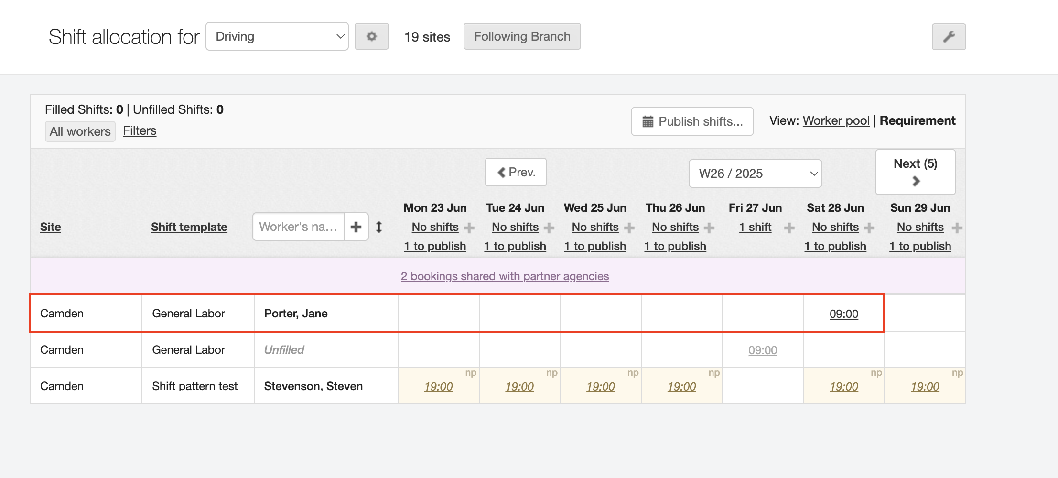Add shift on Fri 27 Jun plus icon

click(x=789, y=228)
